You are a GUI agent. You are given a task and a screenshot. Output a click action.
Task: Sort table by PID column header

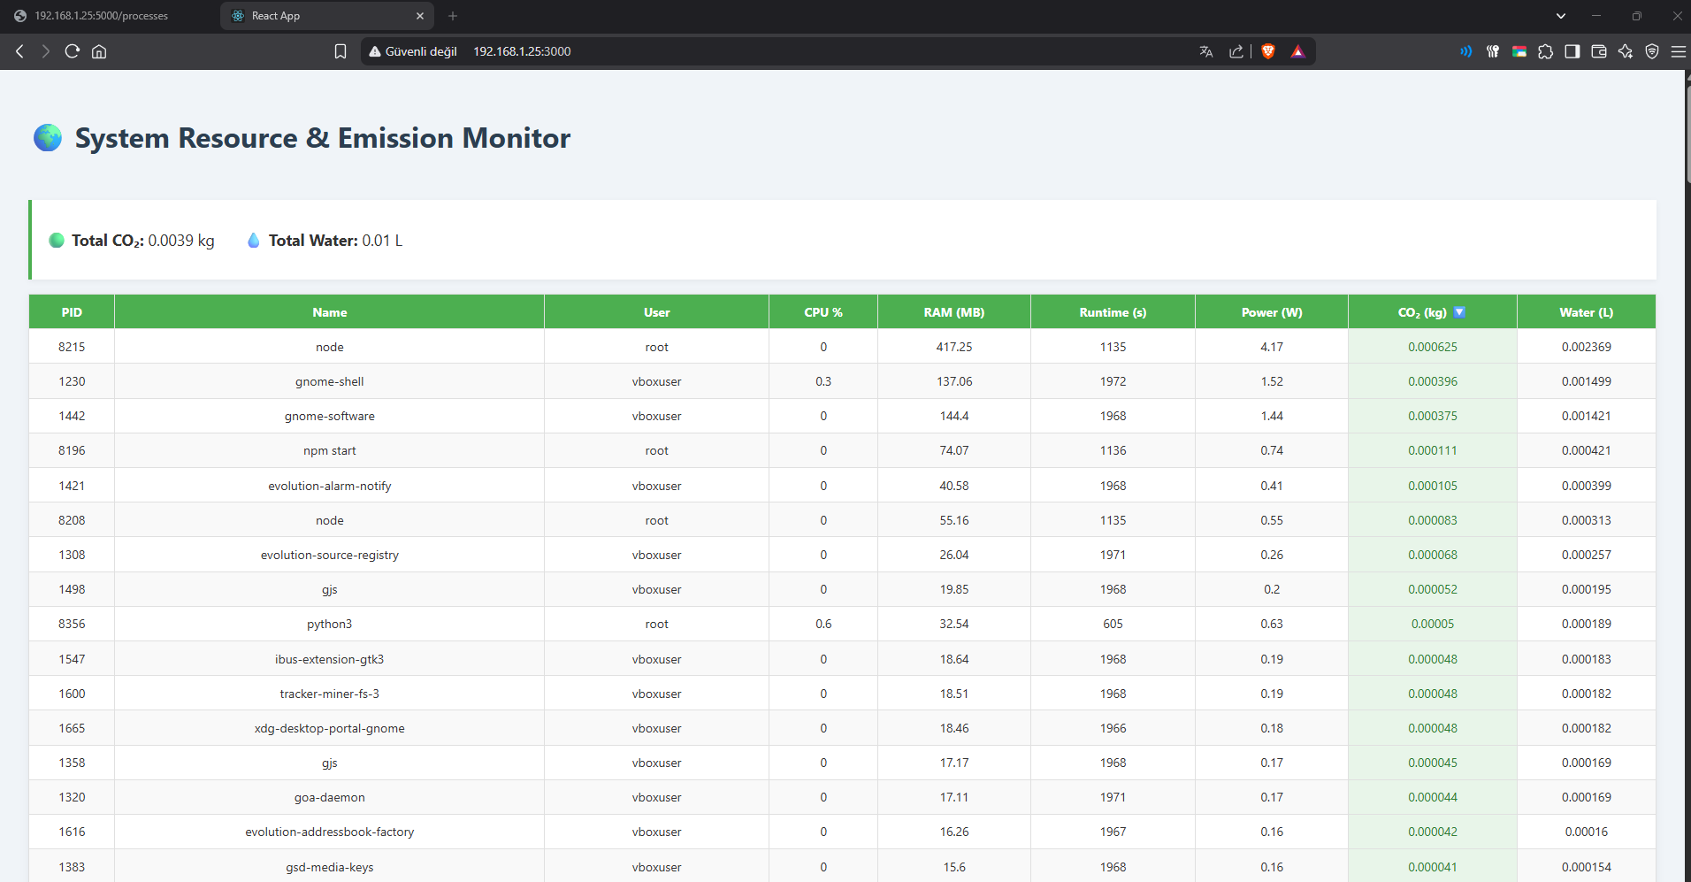pos(72,312)
